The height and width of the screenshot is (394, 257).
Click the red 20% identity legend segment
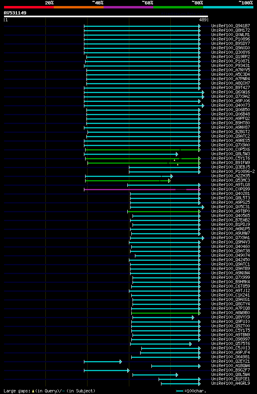tap(29, 7)
